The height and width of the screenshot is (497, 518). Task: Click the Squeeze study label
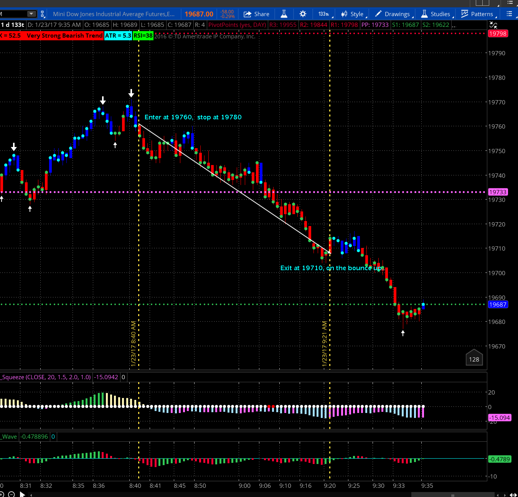click(46, 377)
